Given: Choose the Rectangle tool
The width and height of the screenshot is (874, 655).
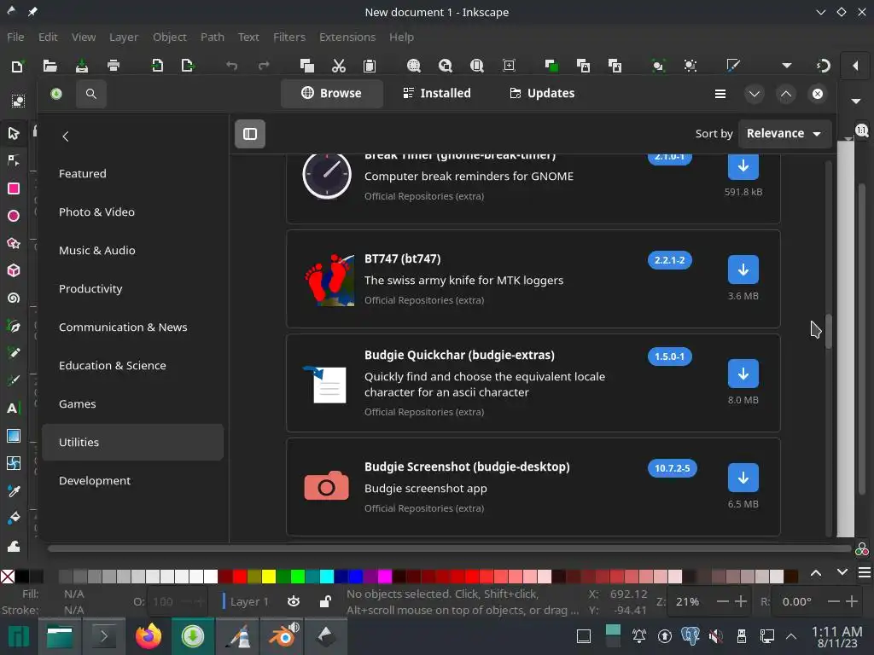Looking at the screenshot, I should pos(14,188).
